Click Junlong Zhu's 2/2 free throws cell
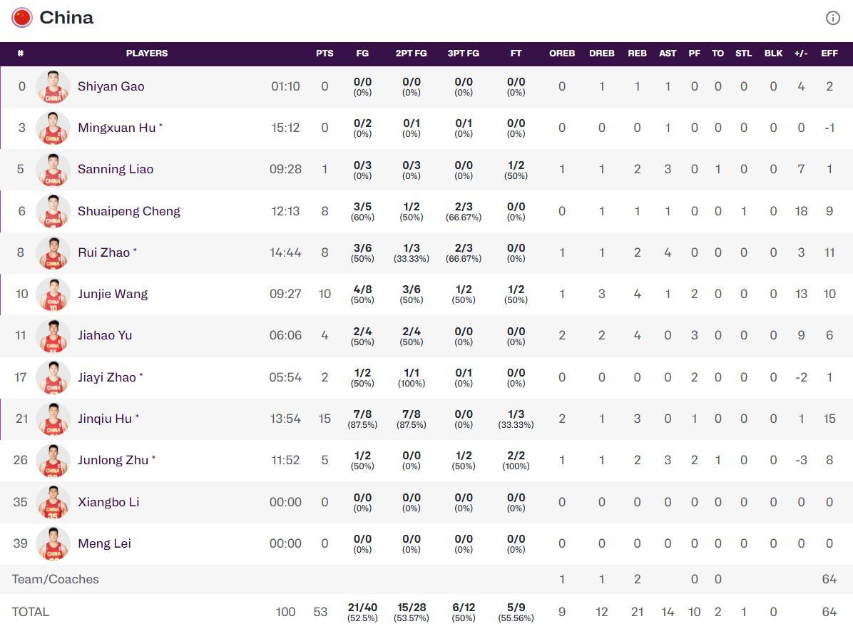 pos(516,460)
